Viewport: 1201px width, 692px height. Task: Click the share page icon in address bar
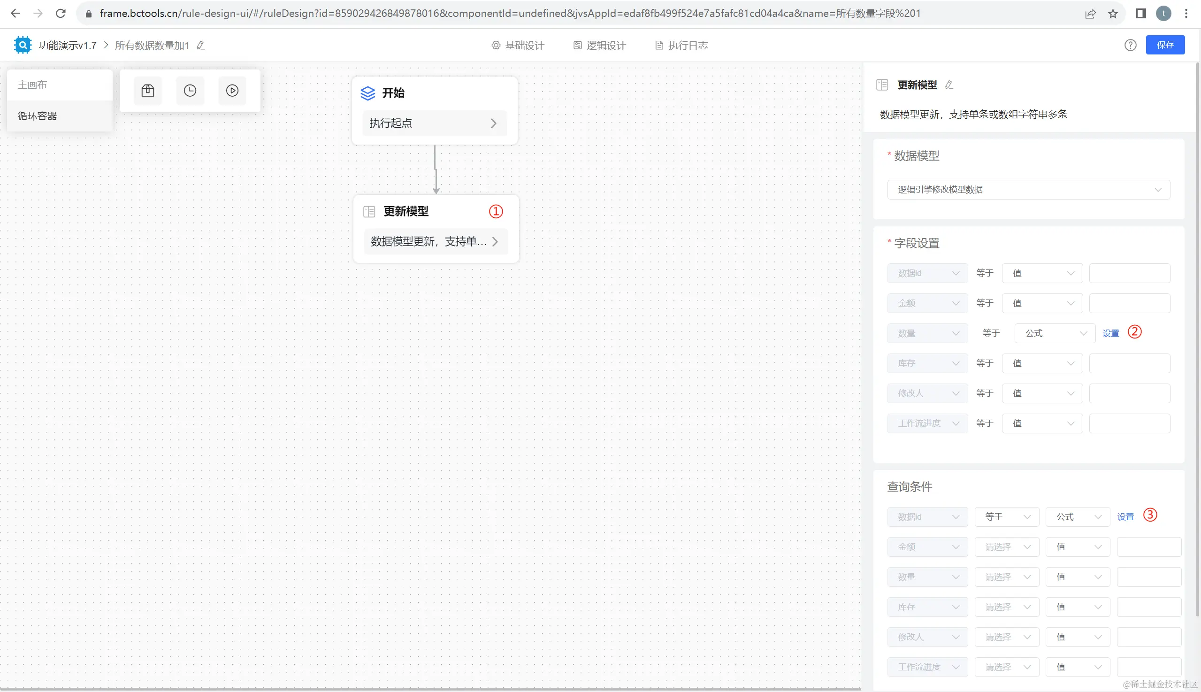coord(1090,14)
